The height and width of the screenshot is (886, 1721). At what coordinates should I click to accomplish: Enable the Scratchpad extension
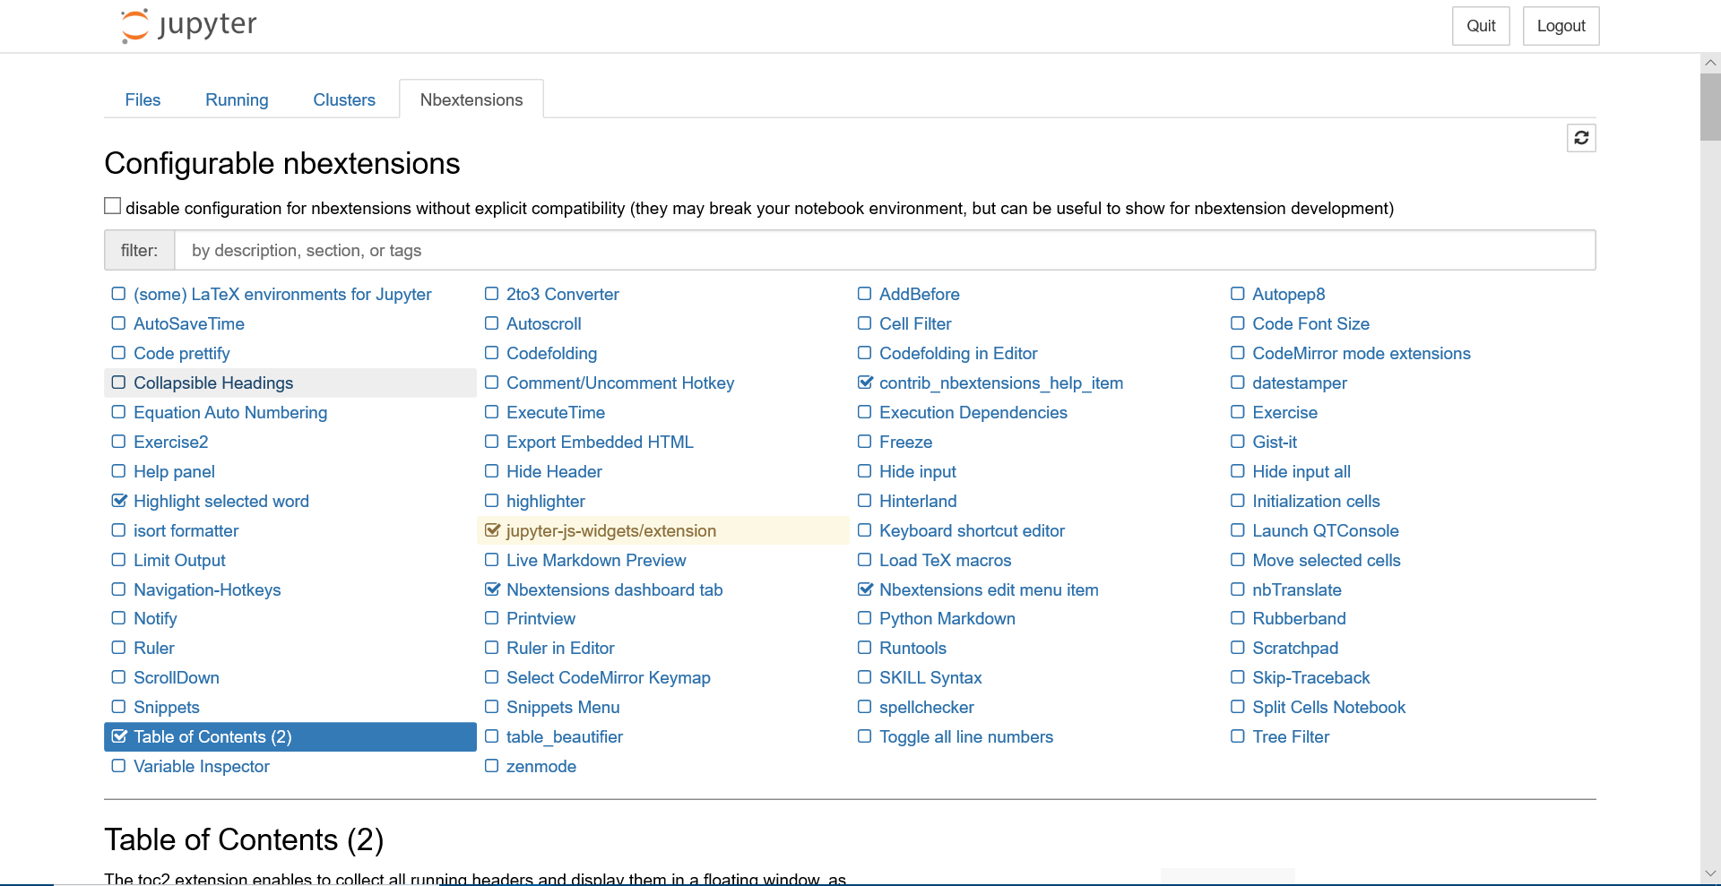(x=1238, y=648)
